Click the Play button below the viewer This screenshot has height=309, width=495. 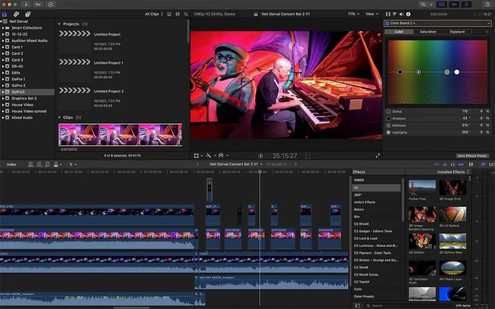261,156
